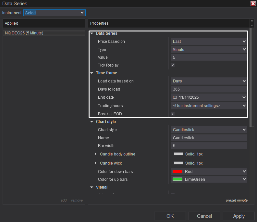The width and height of the screenshot is (257, 222).
Task: Toggle the Tick Replay checkbox
Action: [x=173, y=65]
